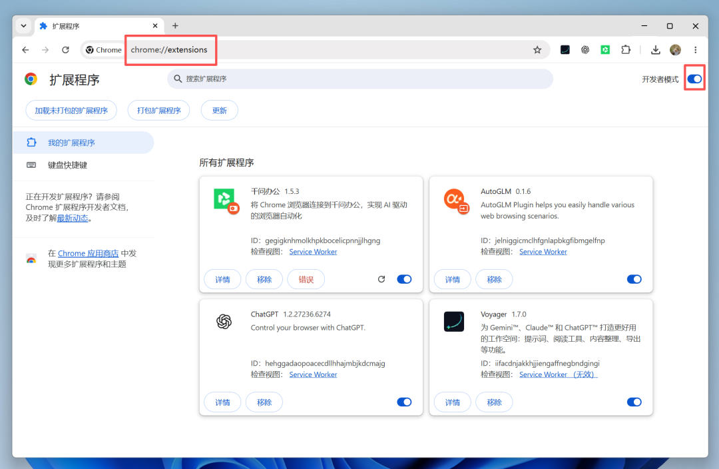Click the ID gegigknhmolkhpkbocelicpnnjjlhgng text
Image resolution: width=719 pixels, height=469 pixels.
[x=316, y=240]
